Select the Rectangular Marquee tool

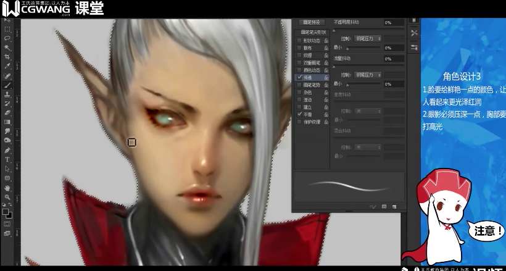[x=7, y=29]
